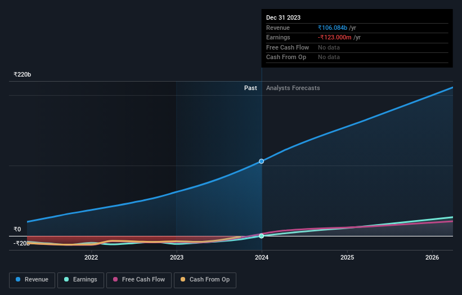This screenshot has height=295, width=462.
Task: Click the 2025 x-axis label
Action: click(347, 257)
